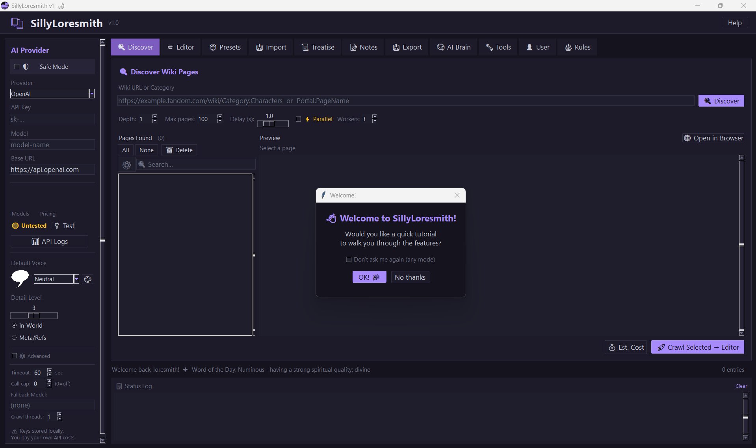Expand the Provider dropdown

(92, 94)
